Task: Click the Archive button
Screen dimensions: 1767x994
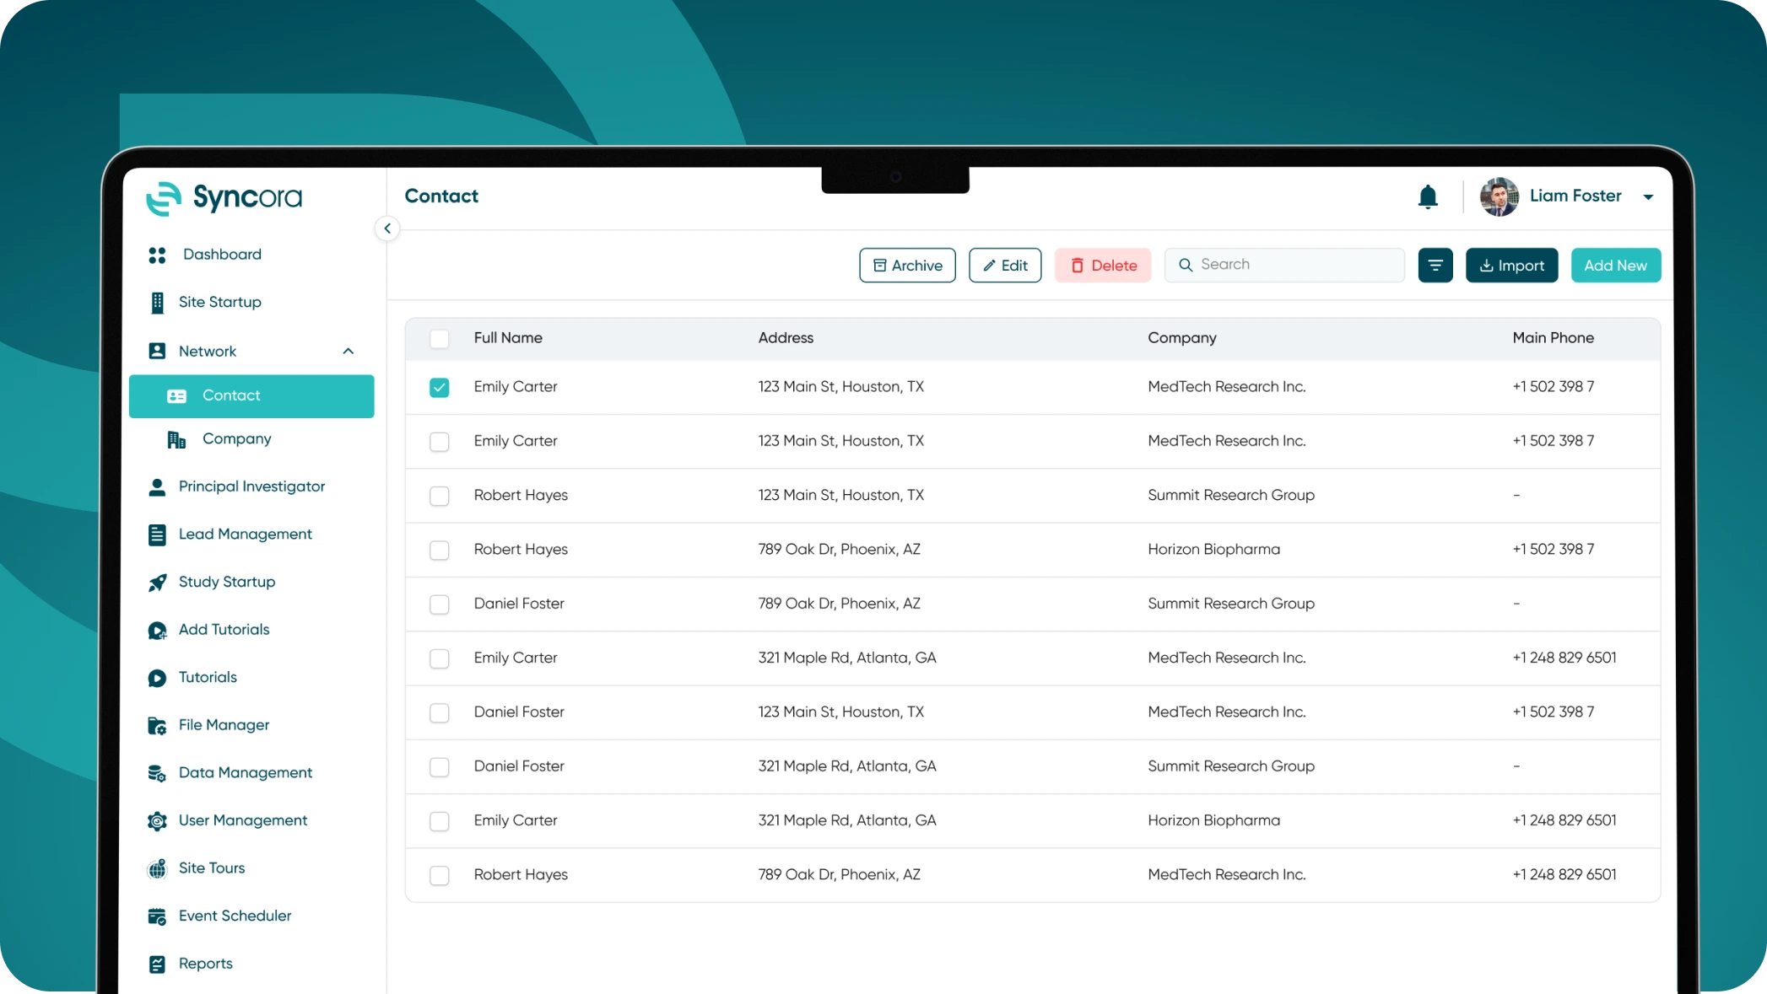Action: click(x=907, y=266)
